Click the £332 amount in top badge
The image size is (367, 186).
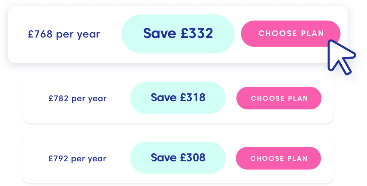pyautogui.click(x=197, y=33)
